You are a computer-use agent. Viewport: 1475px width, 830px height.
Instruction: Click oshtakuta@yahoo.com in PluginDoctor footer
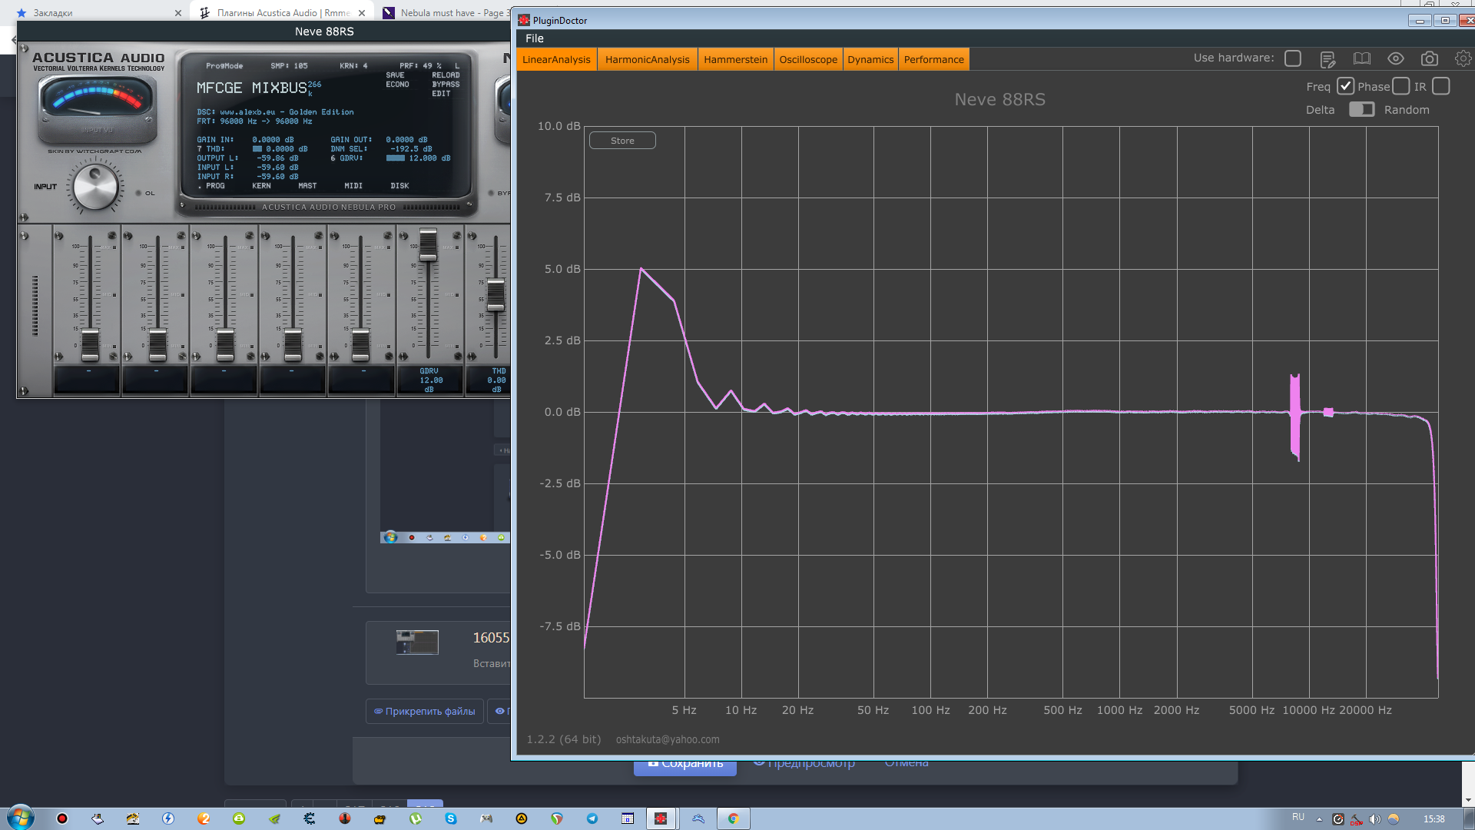tap(668, 739)
